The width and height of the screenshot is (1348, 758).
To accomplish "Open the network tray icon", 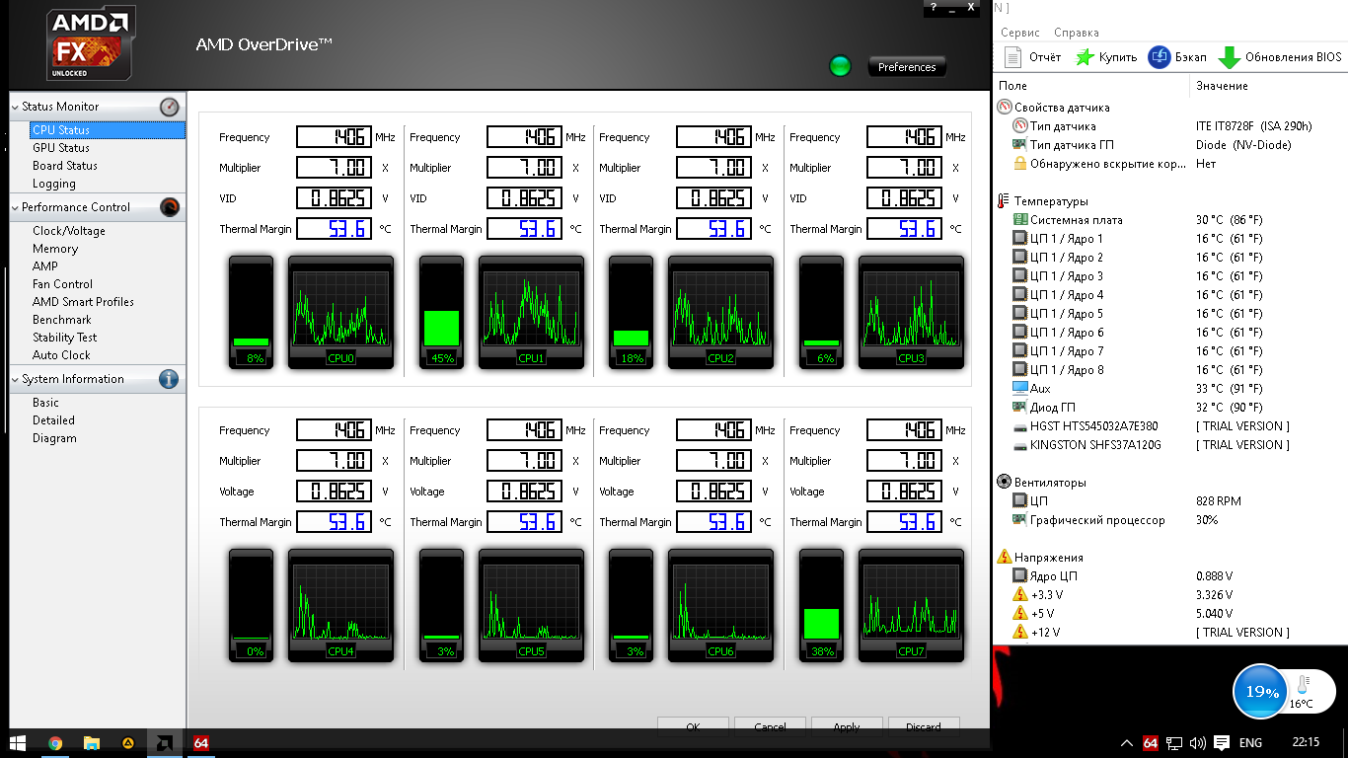I will pyautogui.click(x=1174, y=743).
